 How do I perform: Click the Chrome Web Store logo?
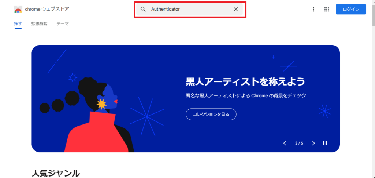[18, 9]
